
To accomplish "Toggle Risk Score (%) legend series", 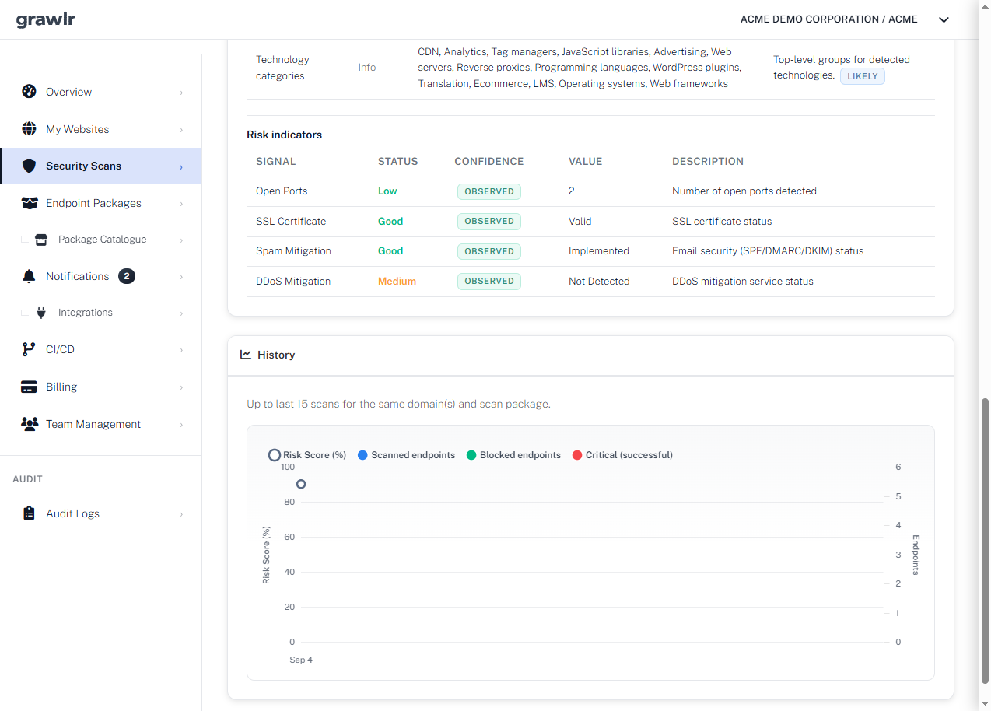I will 307,455.
